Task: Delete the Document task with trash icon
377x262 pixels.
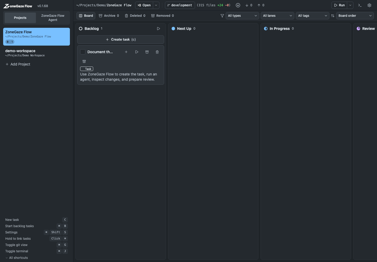Action: point(157,52)
